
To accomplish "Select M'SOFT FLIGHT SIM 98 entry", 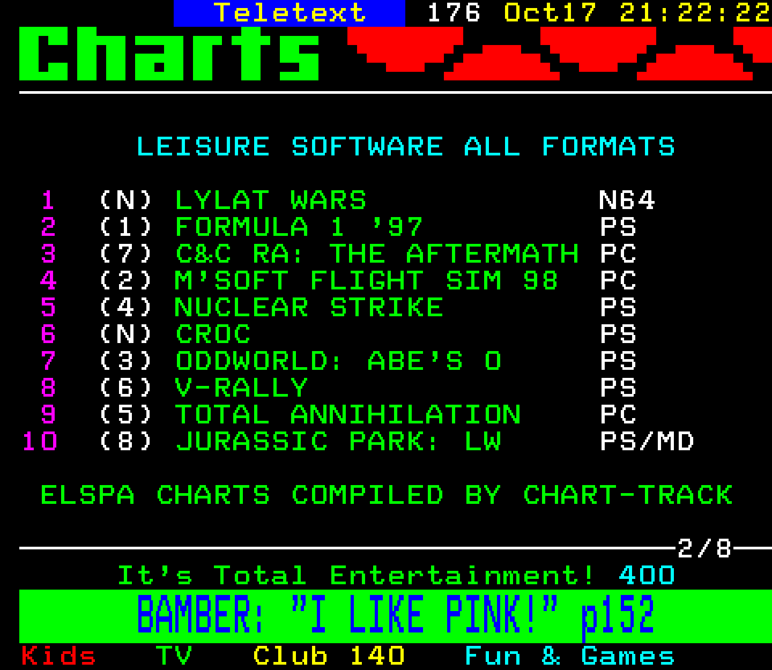I will pyautogui.click(x=367, y=281).
